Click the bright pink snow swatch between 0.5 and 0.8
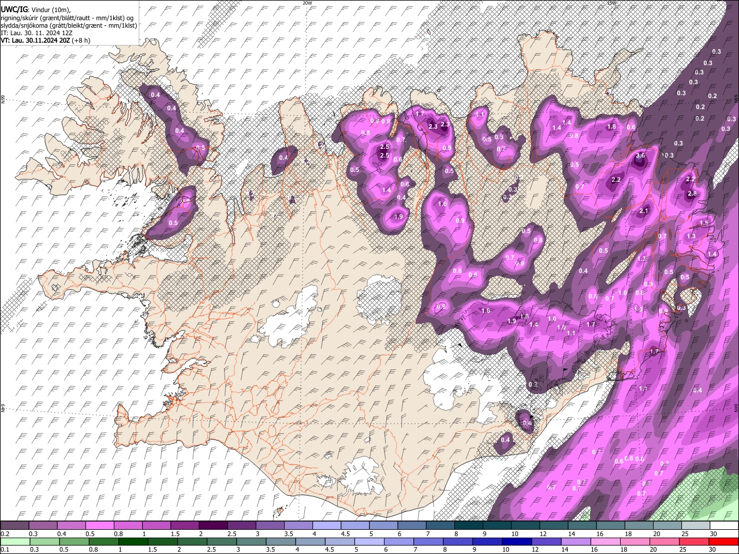739x554 pixels. [99, 526]
